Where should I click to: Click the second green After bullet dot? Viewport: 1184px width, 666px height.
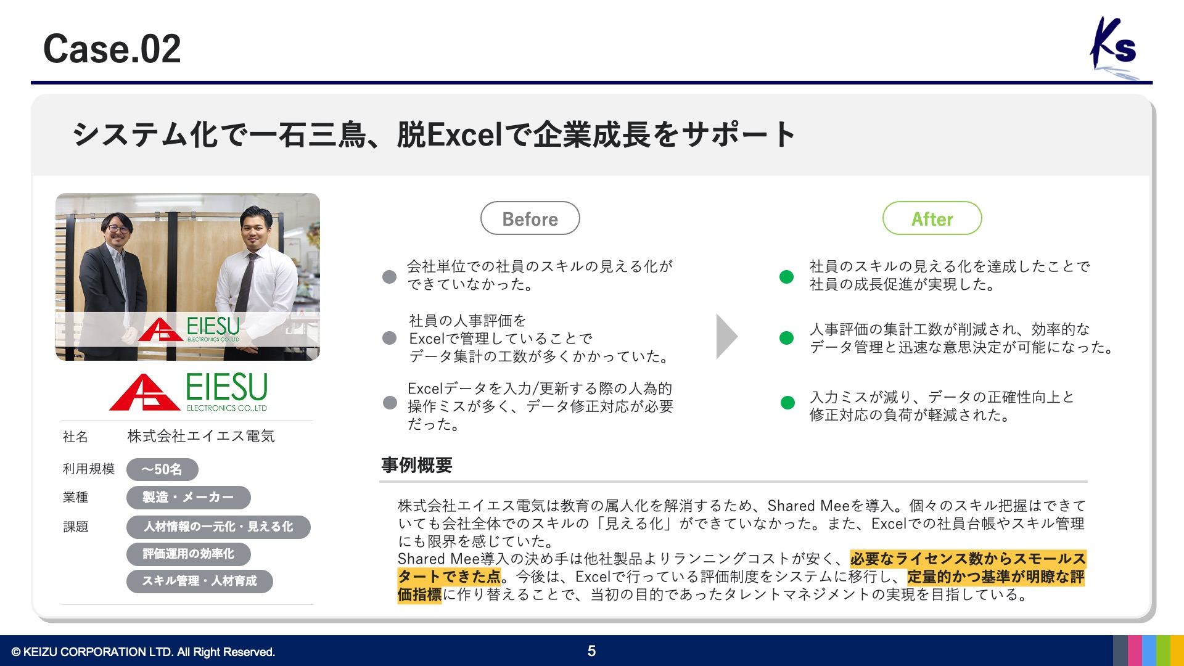786,338
